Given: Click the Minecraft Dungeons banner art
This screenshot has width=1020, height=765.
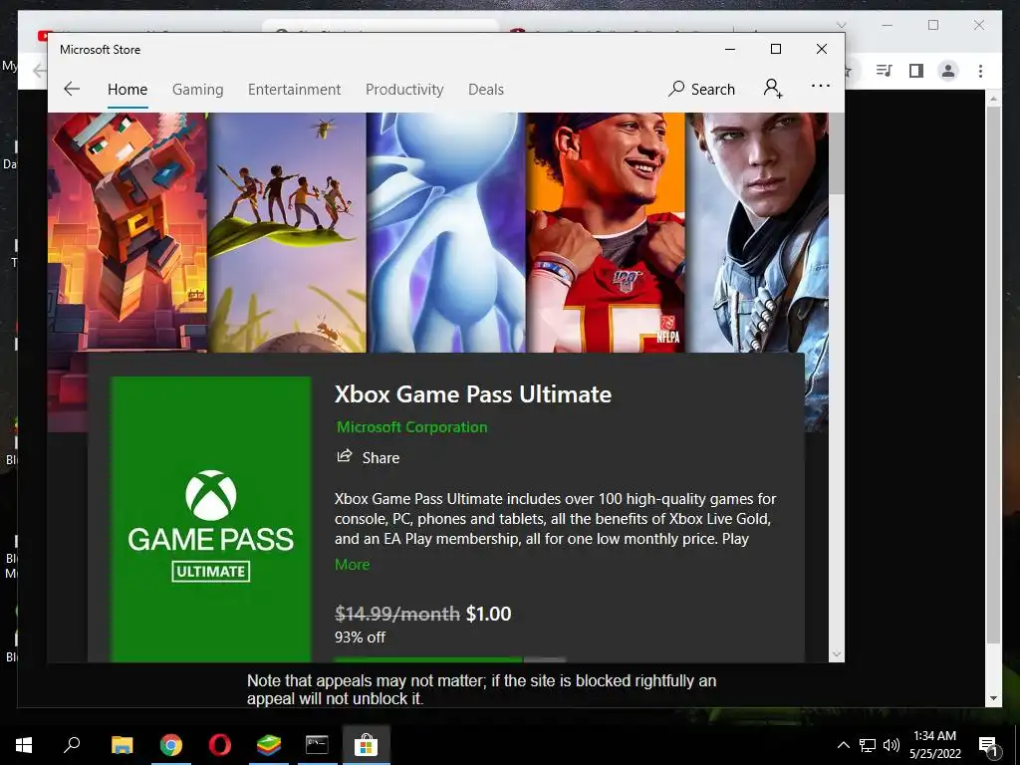Looking at the screenshot, I should tap(127, 232).
